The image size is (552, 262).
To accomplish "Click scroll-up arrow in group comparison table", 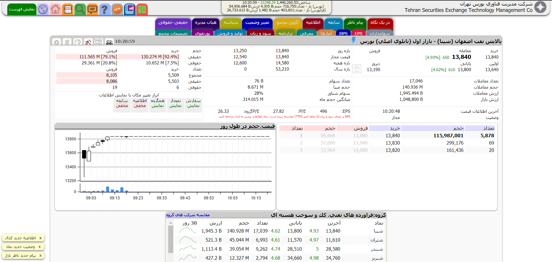I will pos(171,223).
